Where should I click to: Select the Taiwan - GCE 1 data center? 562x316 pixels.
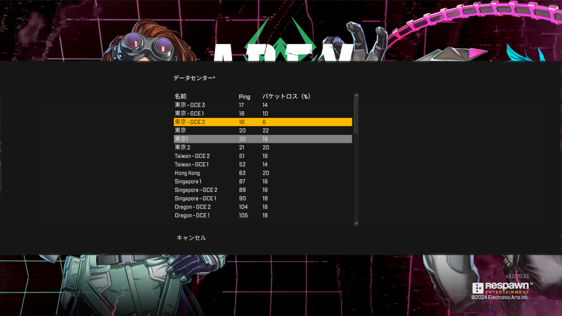192,165
